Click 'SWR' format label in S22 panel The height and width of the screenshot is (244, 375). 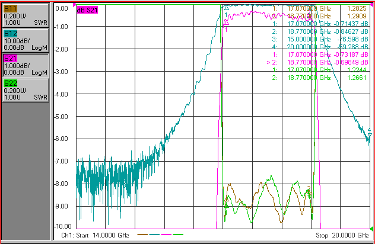(41, 97)
